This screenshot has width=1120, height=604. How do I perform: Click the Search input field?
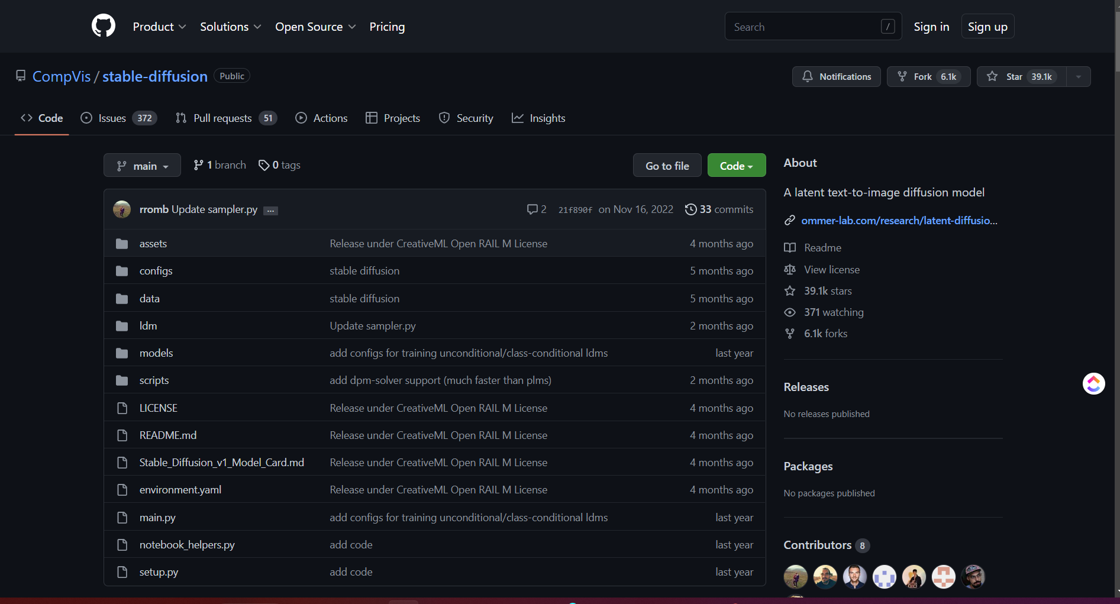[x=805, y=27]
